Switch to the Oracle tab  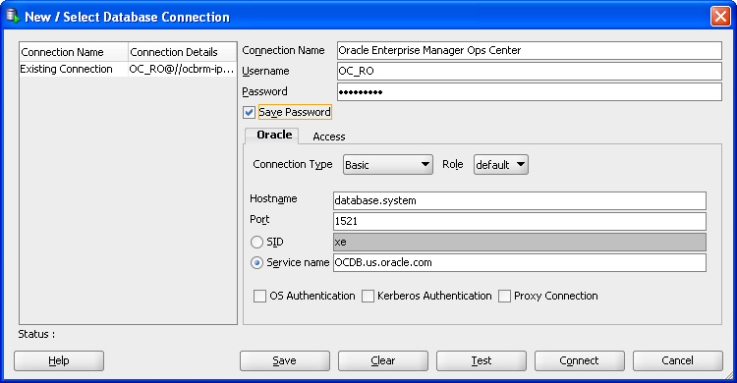point(272,136)
